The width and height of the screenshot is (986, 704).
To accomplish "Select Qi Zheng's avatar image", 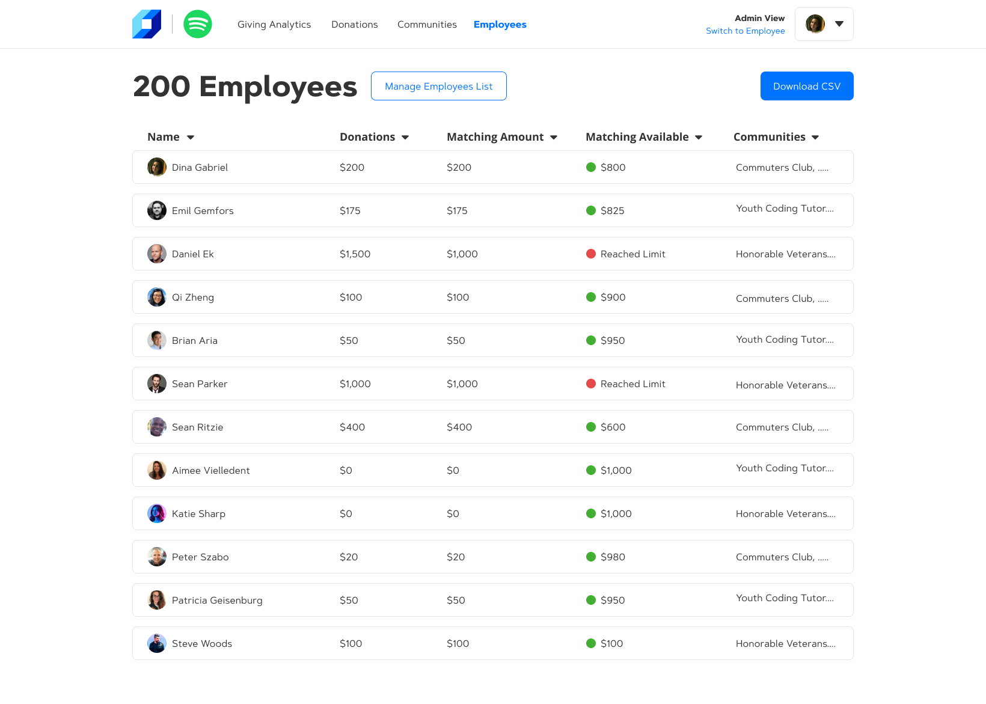I will (157, 297).
